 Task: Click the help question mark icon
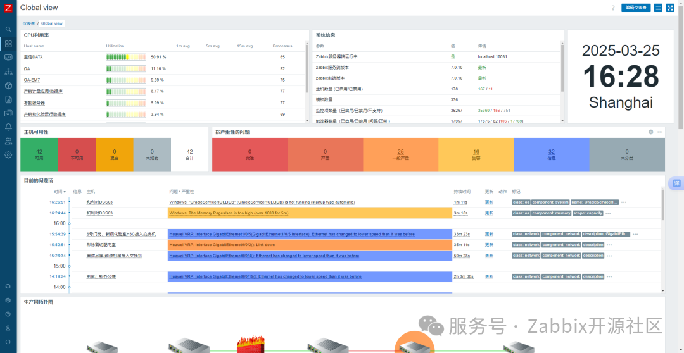[613, 8]
